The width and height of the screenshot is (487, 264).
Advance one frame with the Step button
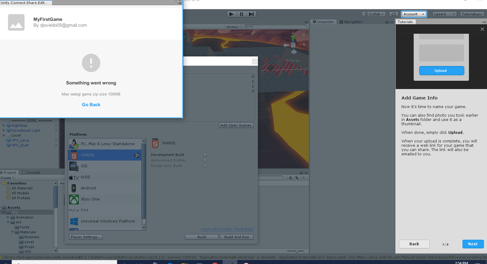[x=251, y=14]
